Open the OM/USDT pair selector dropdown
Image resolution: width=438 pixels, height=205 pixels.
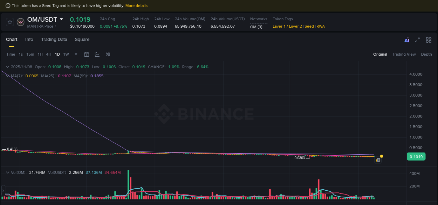[61, 19]
